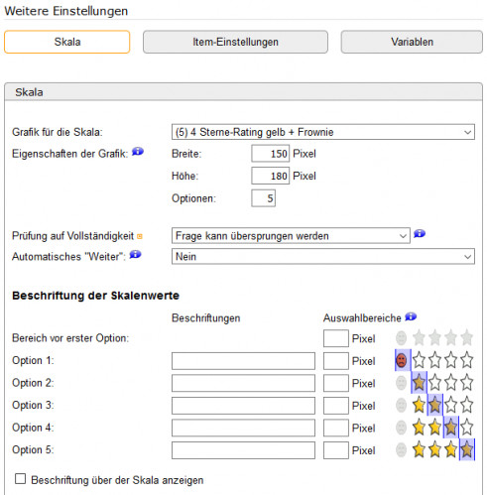
Task: Enable Beschriftung über der Skala anzeigen
Action: [21, 479]
